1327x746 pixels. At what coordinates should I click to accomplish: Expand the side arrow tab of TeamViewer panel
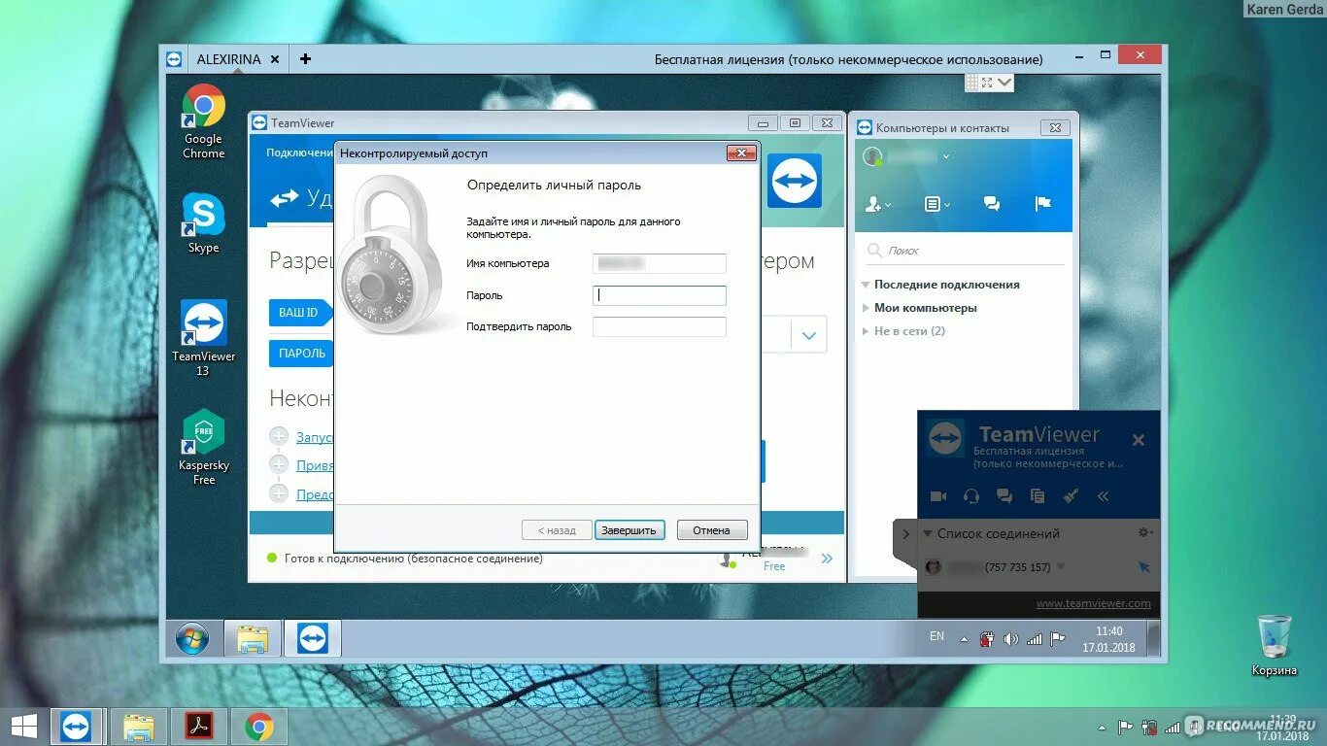[905, 534]
